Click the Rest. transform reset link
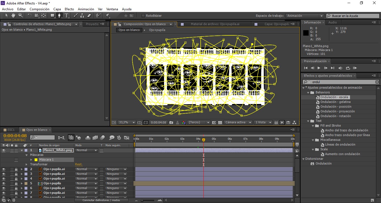The width and height of the screenshot is (381, 203). pos(79,165)
